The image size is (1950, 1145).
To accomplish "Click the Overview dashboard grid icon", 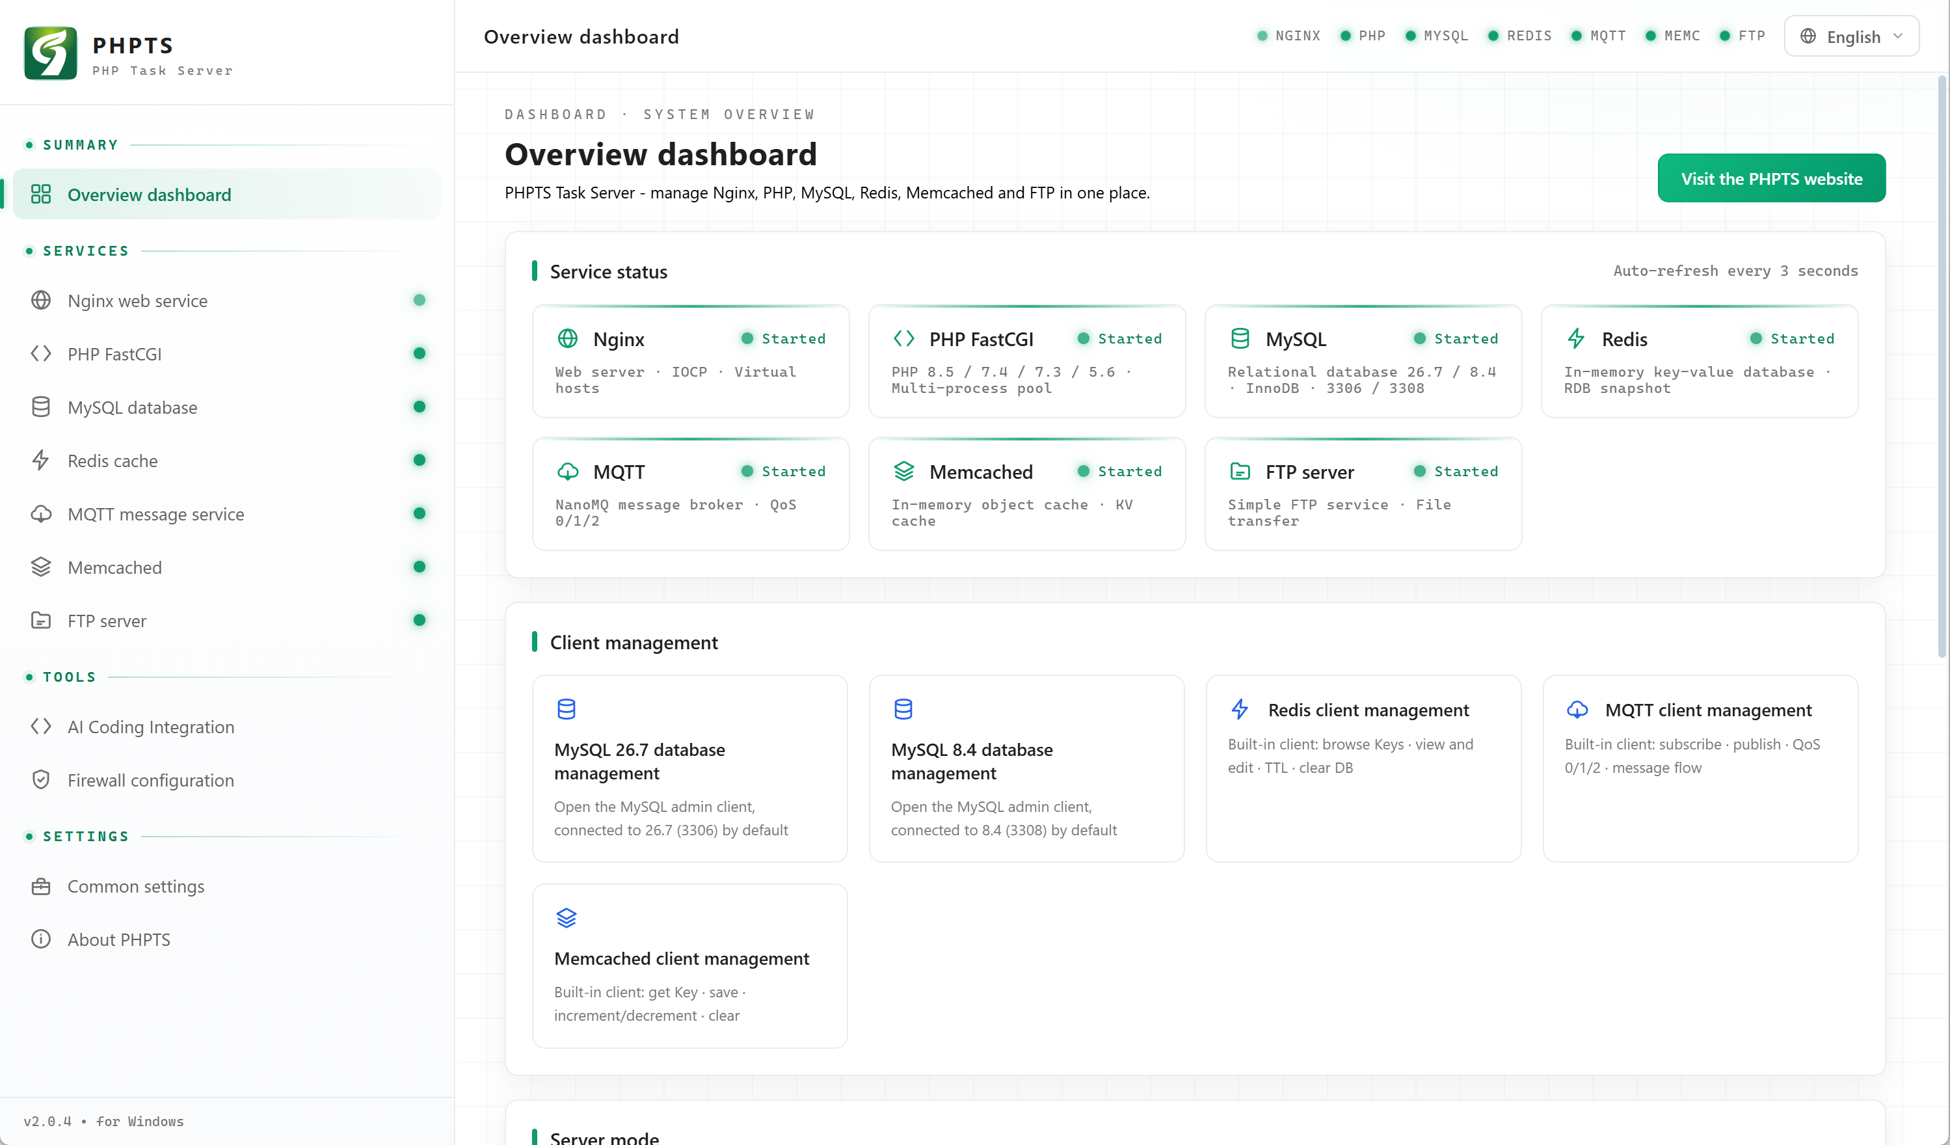I will (x=41, y=193).
